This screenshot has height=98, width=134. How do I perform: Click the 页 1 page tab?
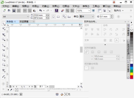pos(41,87)
